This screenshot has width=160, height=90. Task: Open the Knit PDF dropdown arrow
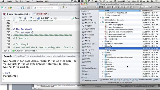pos(51,18)
